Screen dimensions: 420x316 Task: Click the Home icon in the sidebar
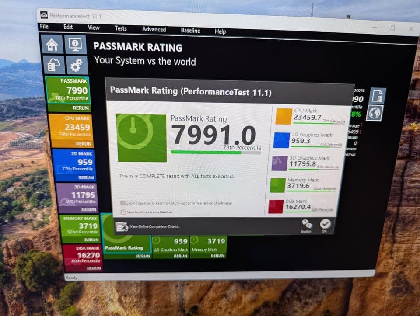tap(52, 44)
